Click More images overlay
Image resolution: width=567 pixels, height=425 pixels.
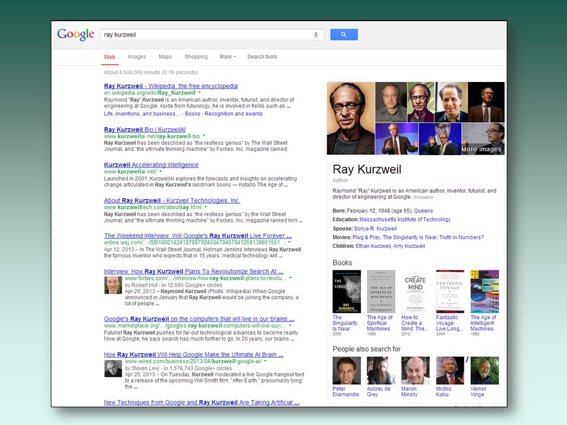tap(481, 149)
